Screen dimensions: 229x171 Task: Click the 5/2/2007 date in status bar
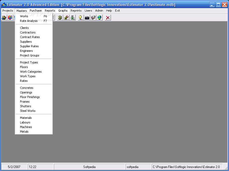pos(14,167)
